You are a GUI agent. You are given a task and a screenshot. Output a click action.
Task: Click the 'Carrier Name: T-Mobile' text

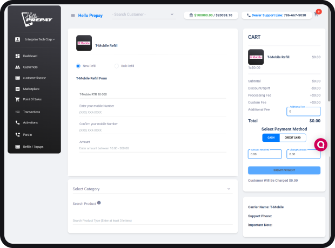coord(266,207)
